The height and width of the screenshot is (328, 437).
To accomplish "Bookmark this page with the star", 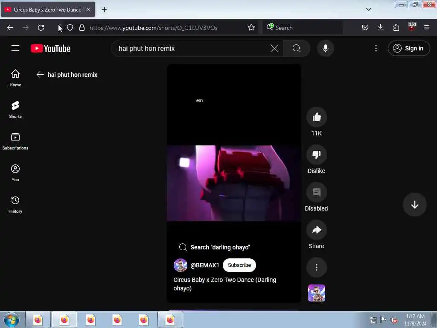I will pos(251,28).
